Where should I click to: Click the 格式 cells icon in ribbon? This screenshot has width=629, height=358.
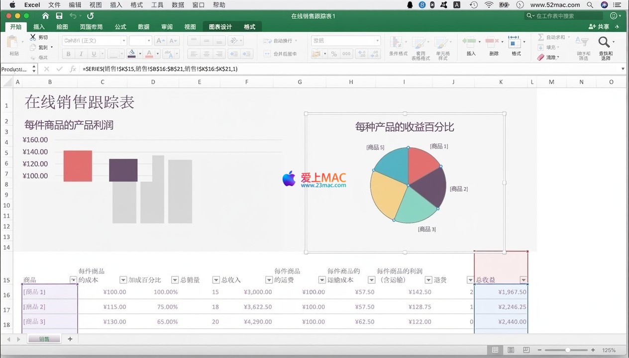pyautogui.click(x=514, y=42)
